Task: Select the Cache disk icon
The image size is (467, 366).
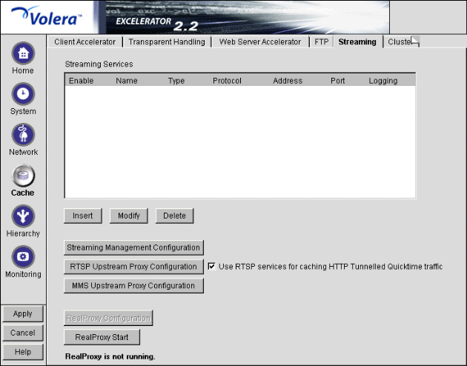Action: click(x=23, y=176)
